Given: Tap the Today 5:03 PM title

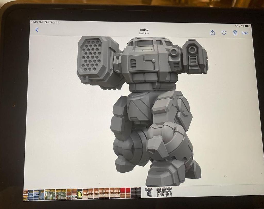Looking at the screenshot, I should coord(144,31).
